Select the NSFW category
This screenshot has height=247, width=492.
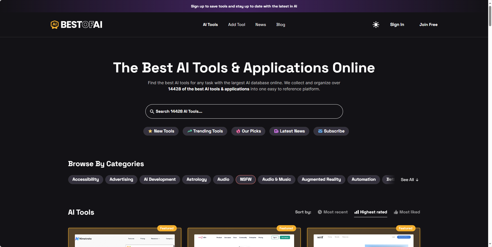[x=246, y=179]
